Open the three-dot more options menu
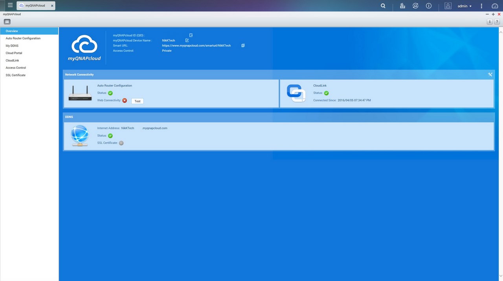Viewport: 503px width, 281px height. point(481,6)
